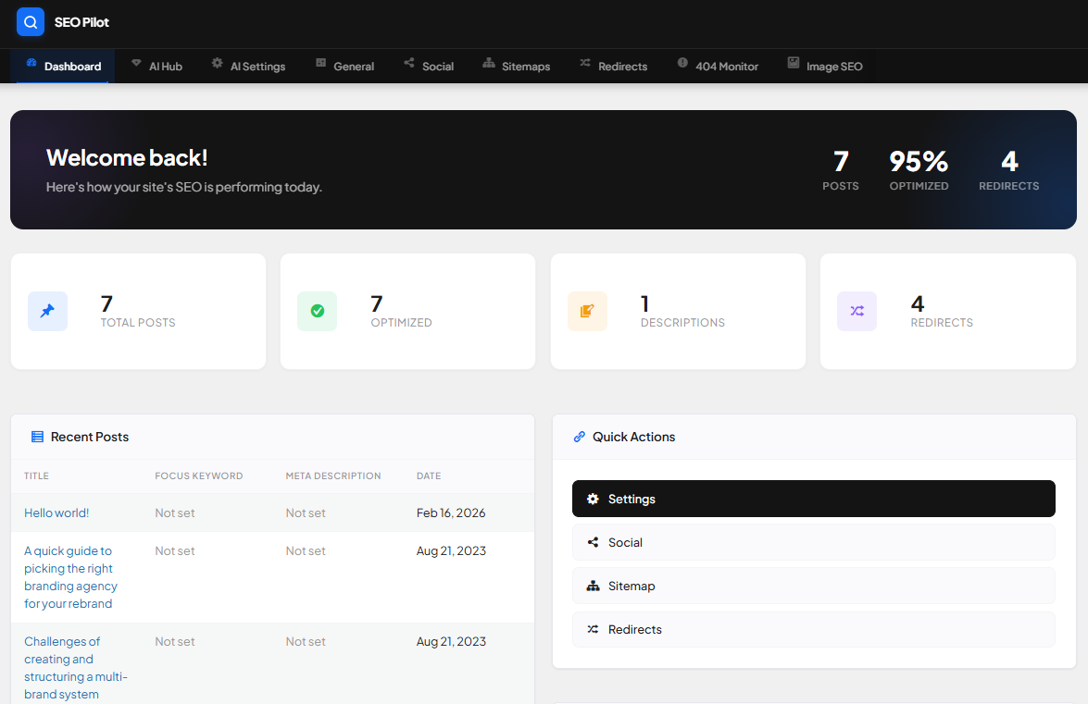
Task: Click the purple shuffle icon on Redirects card
Action: pos(857,311)
